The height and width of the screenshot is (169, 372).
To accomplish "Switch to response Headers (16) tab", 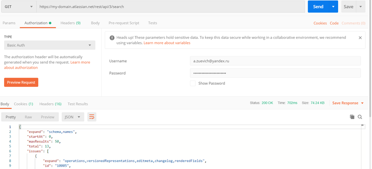I will point(50,104).
